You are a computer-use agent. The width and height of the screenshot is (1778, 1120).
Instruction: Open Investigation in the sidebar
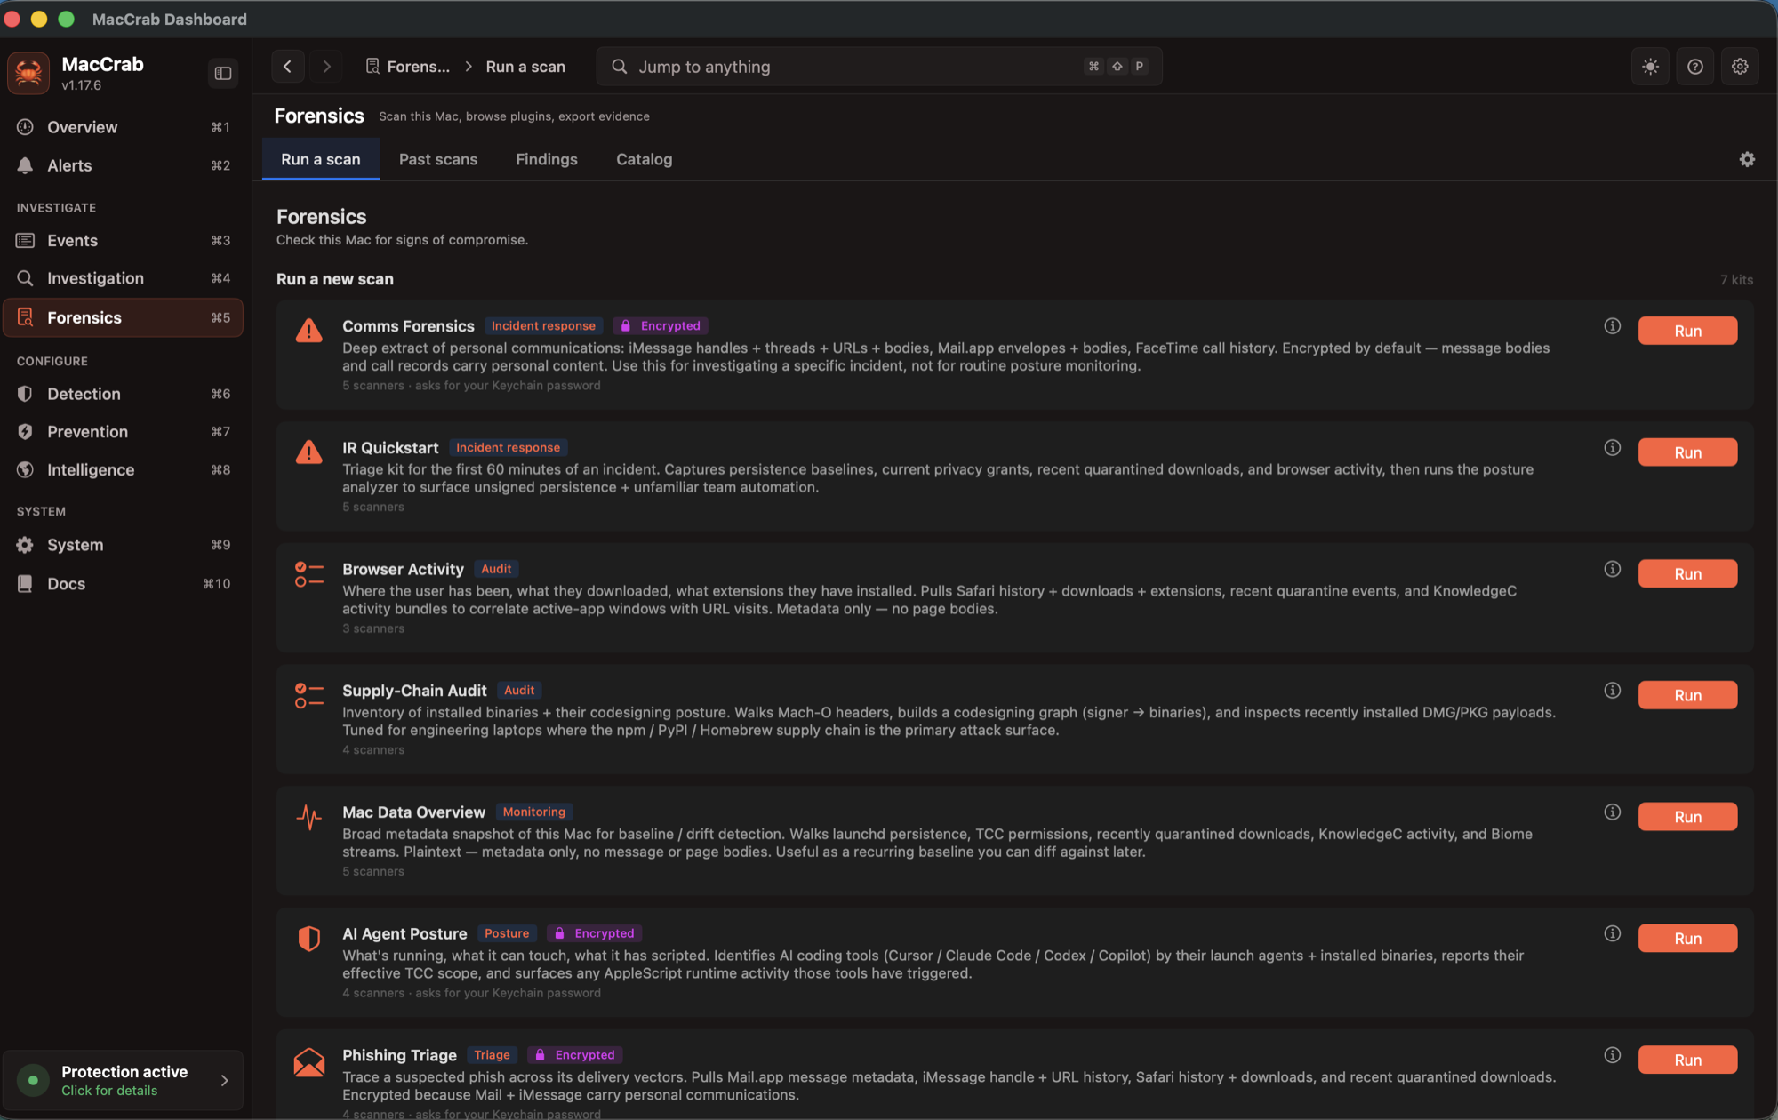pyautogui.click(x=123, y=278)
